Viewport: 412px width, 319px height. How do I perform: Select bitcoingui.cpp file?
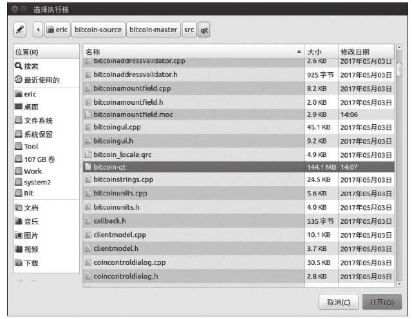click(239, 127)
